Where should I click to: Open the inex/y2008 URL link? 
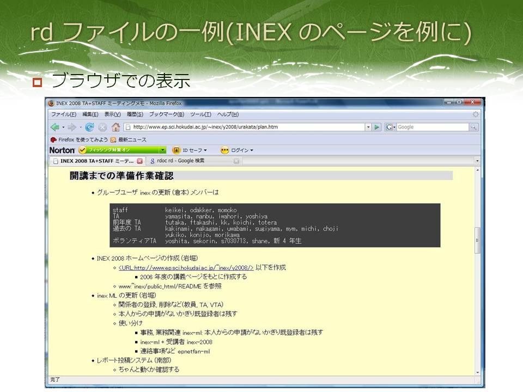pos(186,268)
